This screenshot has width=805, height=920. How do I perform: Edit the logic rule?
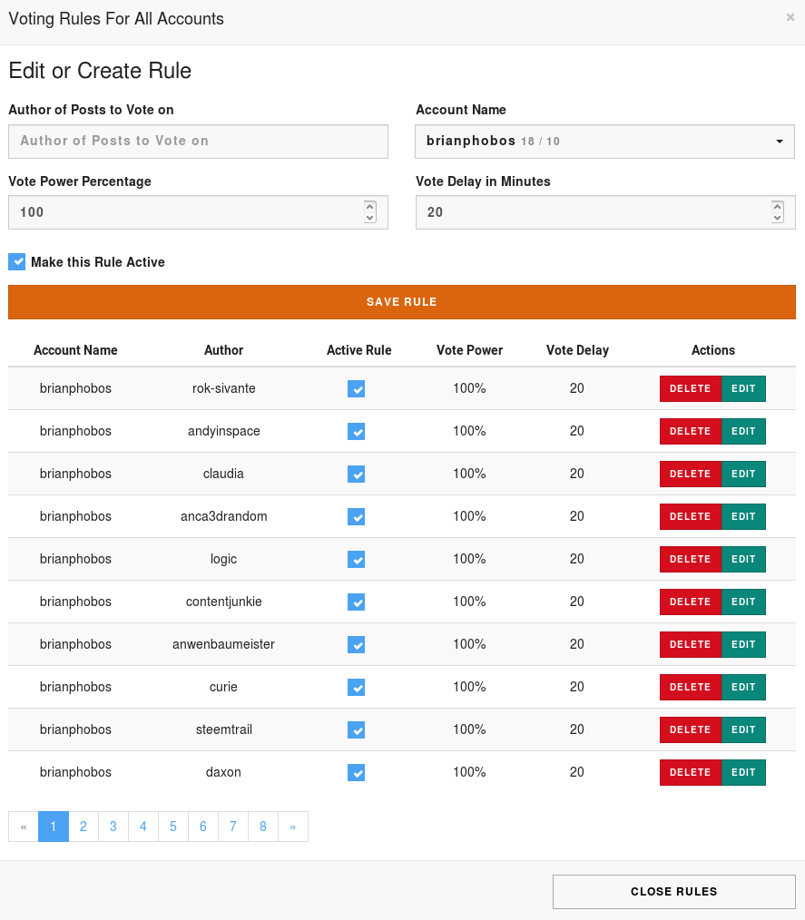(x=743, y=559)
